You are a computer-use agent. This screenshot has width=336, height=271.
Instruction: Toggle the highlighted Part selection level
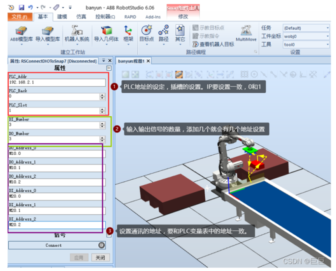(x=179, y=74)
